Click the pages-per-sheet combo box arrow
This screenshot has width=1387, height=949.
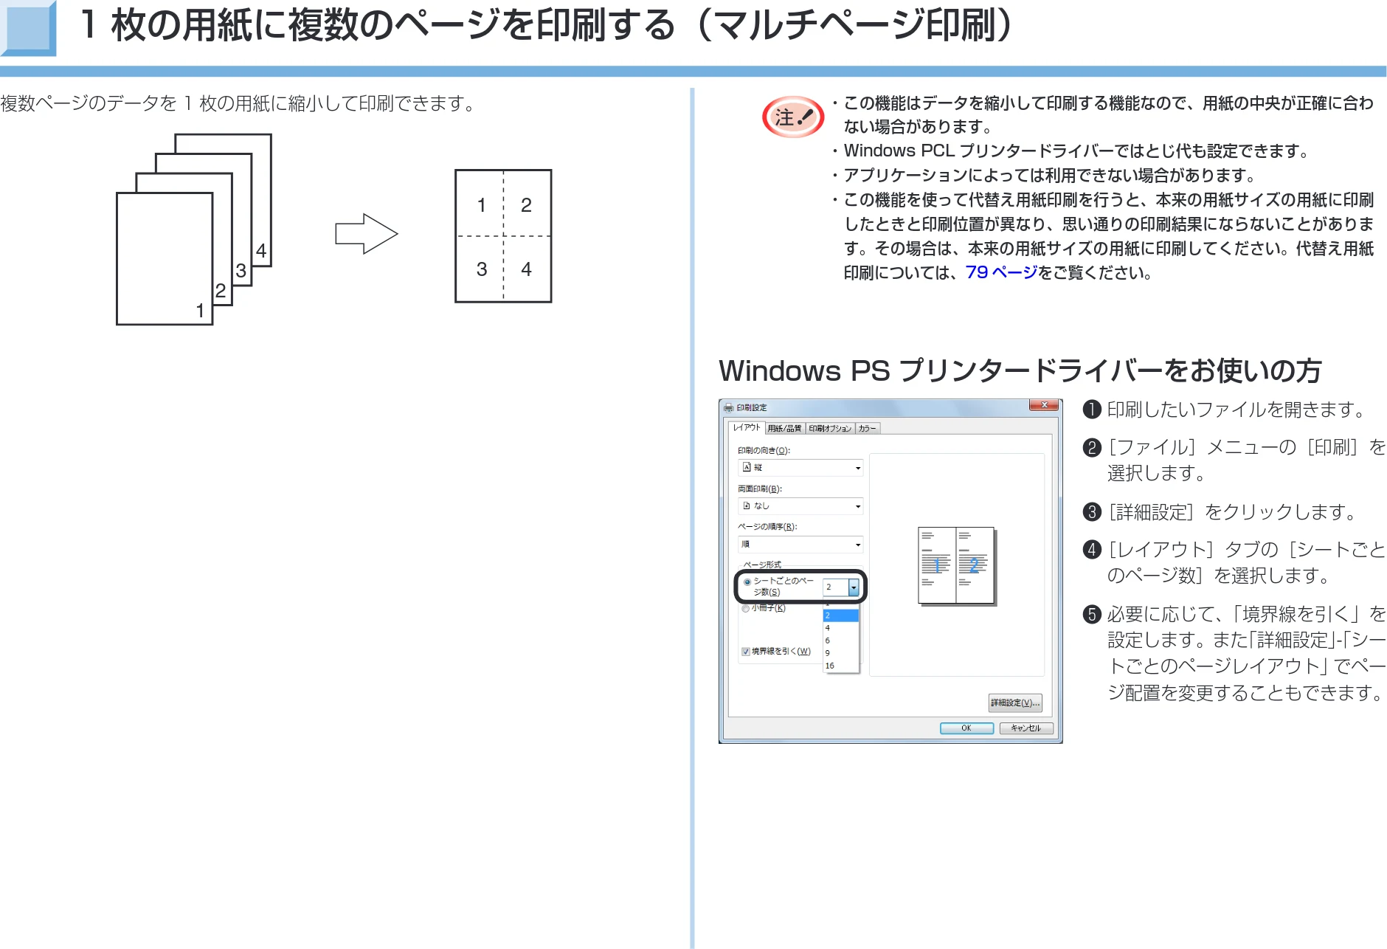point(854,587)
